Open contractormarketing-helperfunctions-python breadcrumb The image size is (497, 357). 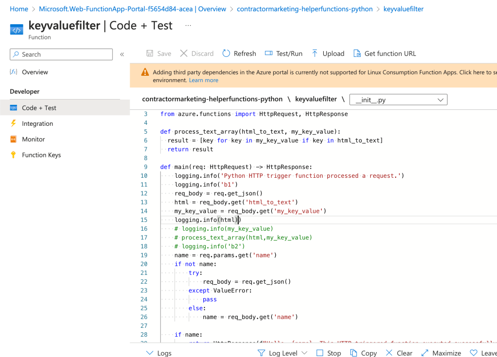tap(305, 9)
